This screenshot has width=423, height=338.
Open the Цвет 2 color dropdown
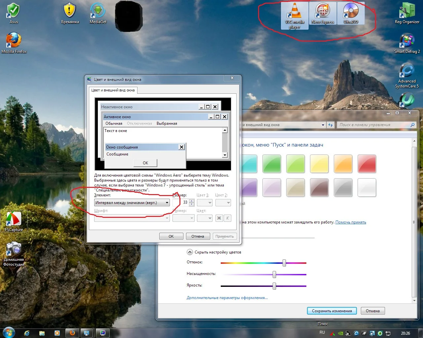(223, 203)
